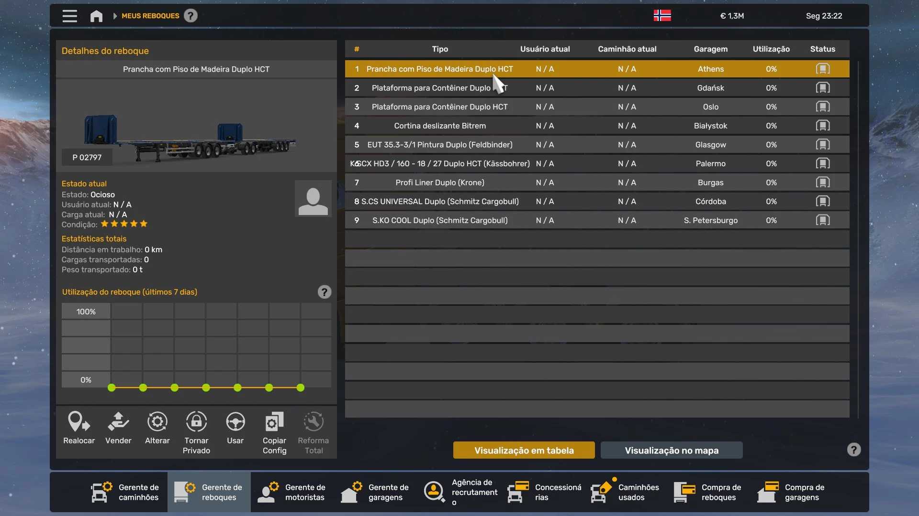Open help icon next to Meus Reboques
Image resolution: width=919 pixels, height=516 pixels.
pos(191,16)
